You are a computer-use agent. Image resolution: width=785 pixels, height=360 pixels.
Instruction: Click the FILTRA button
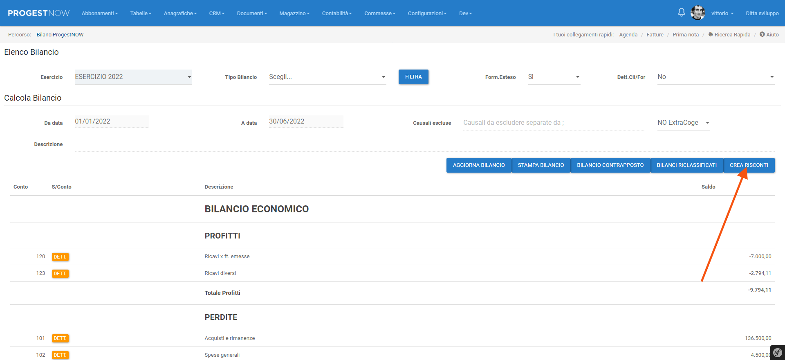click(x=413, y=77)
